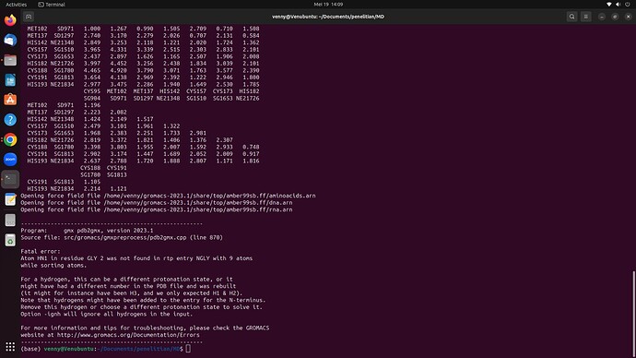Select the Terminal icon in dock

coord(10,179)
